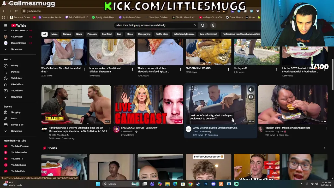Open the Returns & Orders bookmark
The image size is (334, 188).
click(x=20, y=17)
